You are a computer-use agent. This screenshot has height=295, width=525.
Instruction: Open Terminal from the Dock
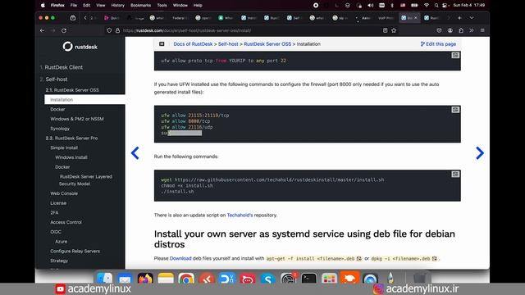pos(308,279)
